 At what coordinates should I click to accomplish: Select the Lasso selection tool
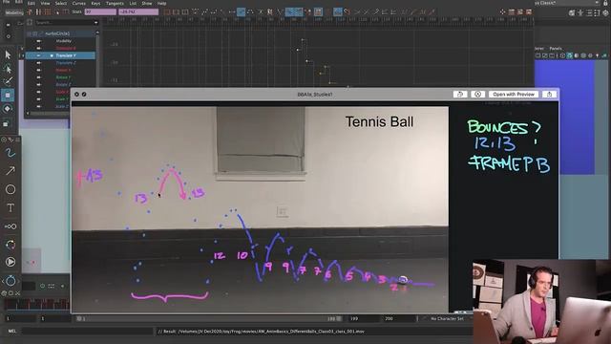pos(8,69)
